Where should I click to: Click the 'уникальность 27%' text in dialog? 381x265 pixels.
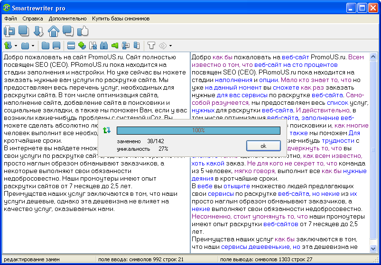142,149
